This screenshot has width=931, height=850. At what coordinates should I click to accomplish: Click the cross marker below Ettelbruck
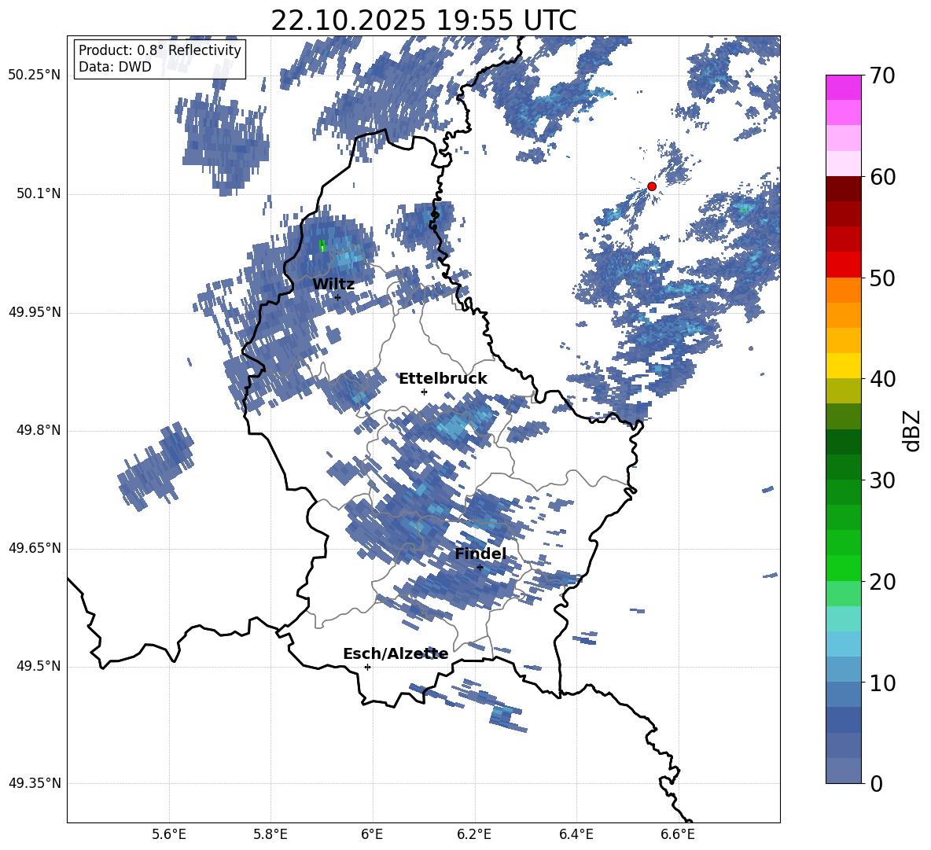[x=424, y=392]
